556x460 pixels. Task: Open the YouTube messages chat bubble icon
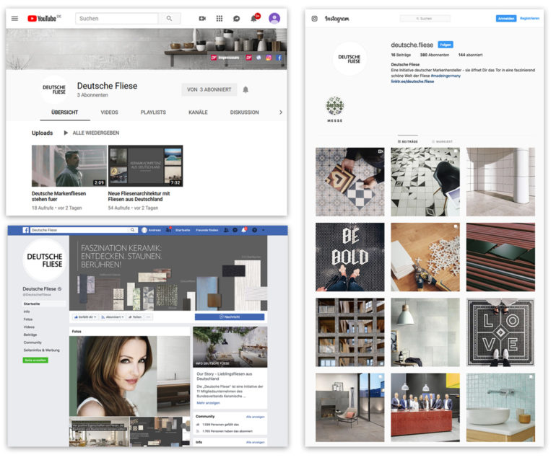237,19
